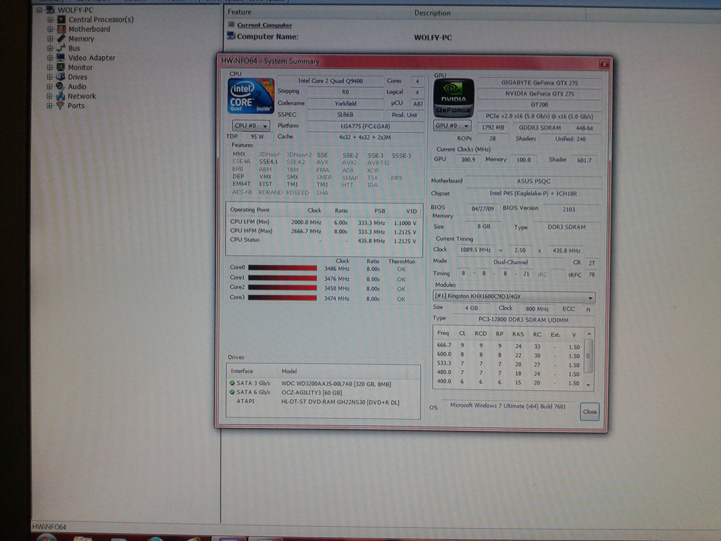Click the Bus tree icon
Viewport: 721px width, 541px height.
pyautogui.click(x=61, y=48)
